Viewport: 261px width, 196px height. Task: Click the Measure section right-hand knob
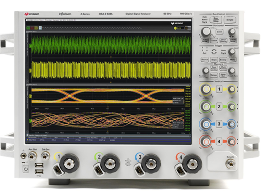[x=232, y=71]
